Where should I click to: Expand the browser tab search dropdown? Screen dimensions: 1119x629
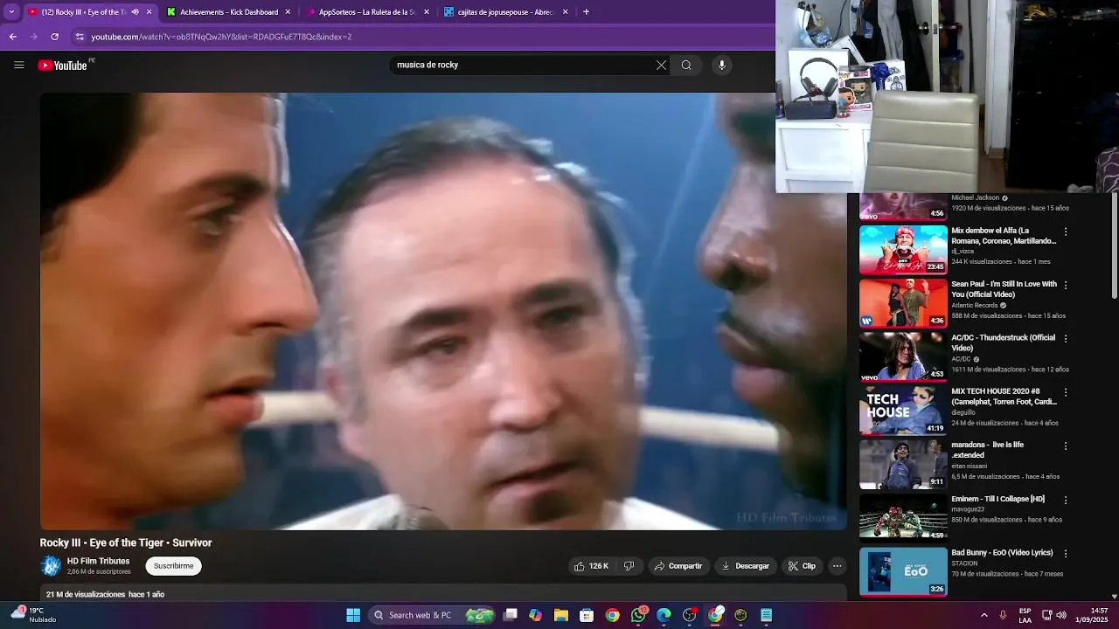(11, 12)
